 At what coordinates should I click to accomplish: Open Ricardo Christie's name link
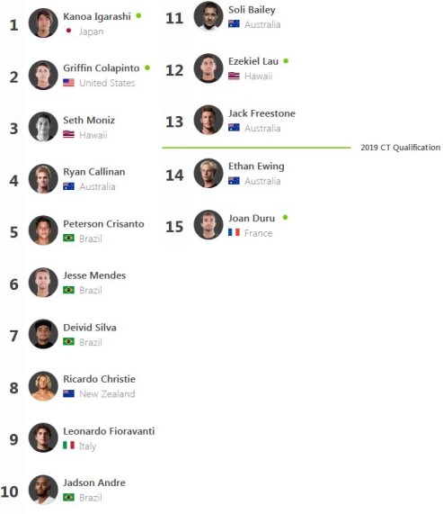point(99,379)
